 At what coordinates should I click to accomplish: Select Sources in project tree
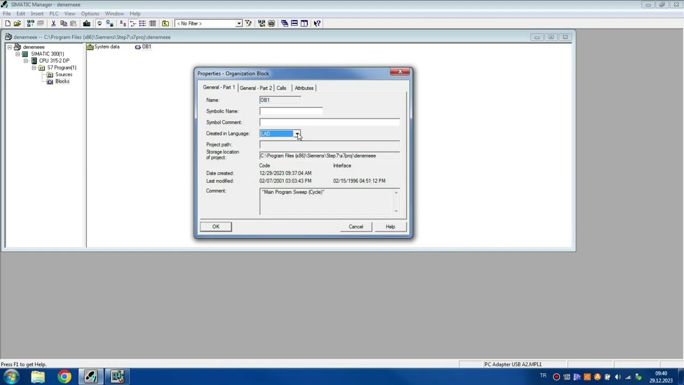point(64,75)
